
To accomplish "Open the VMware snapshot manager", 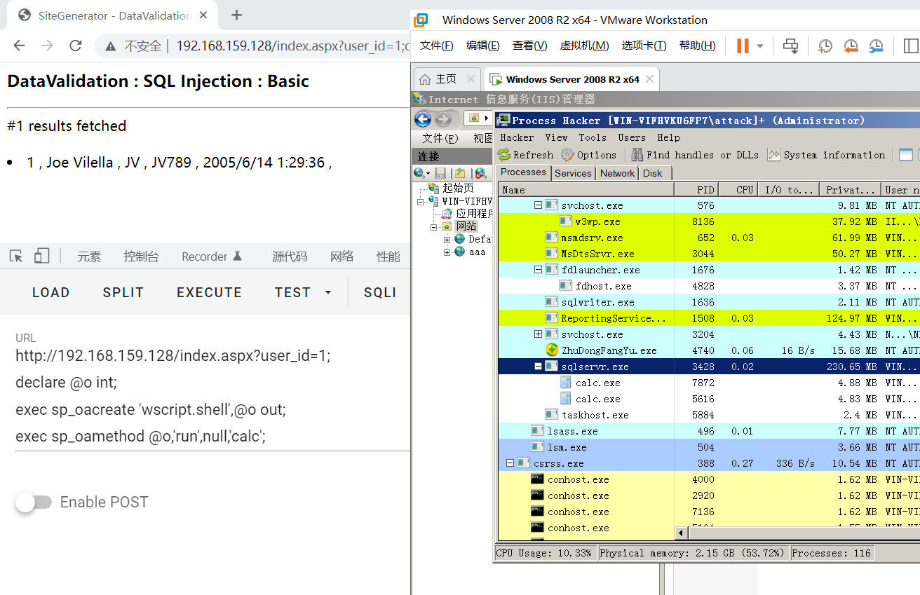I will [x=877, y=46].
